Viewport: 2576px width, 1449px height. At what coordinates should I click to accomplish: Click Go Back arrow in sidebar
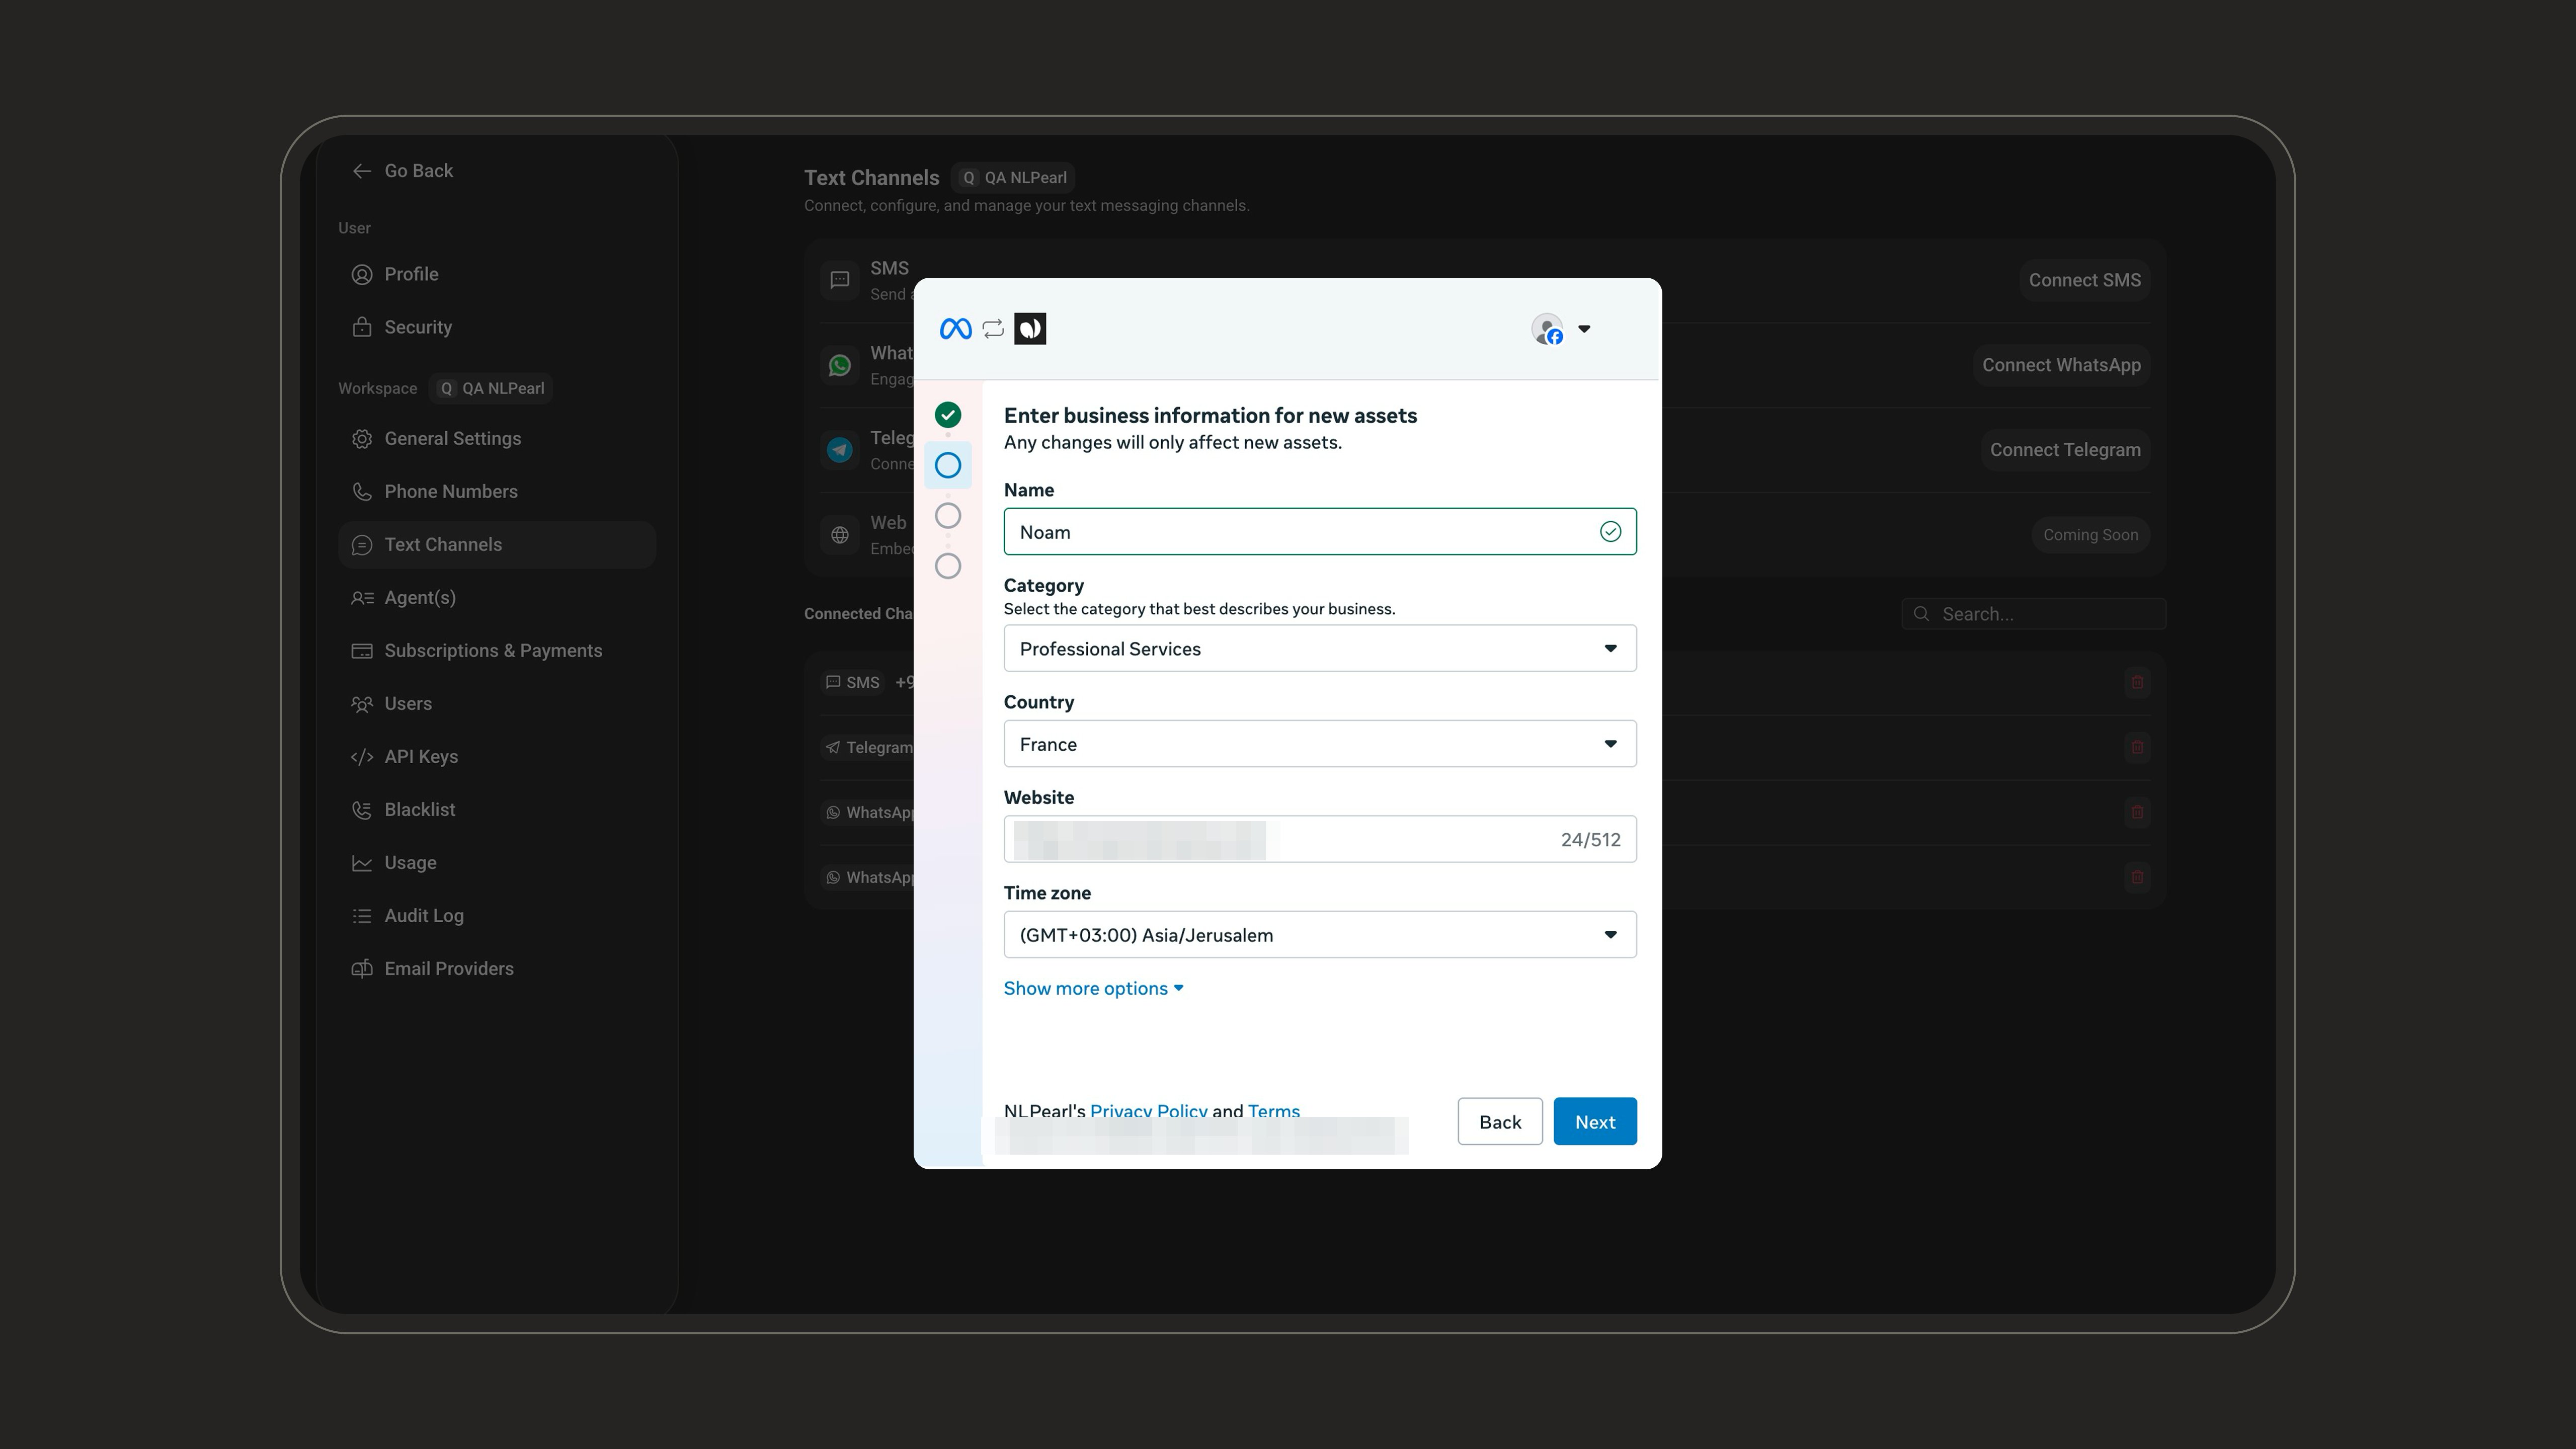click(x=362, y=171)
